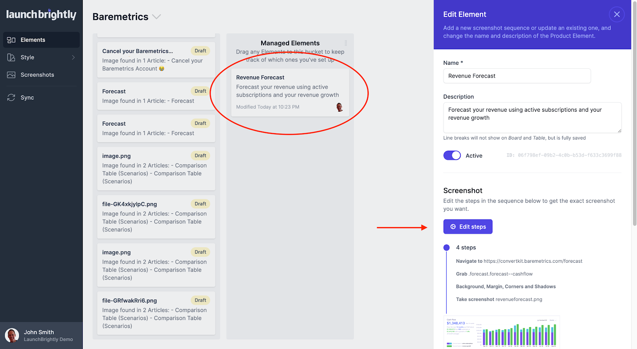Click the Style palette icon in sidebar
Image resolution: width=637 pixels, height=349 pixels.
(11, 58)
